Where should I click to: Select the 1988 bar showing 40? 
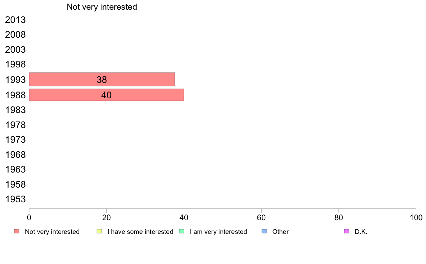pos(106,95)
